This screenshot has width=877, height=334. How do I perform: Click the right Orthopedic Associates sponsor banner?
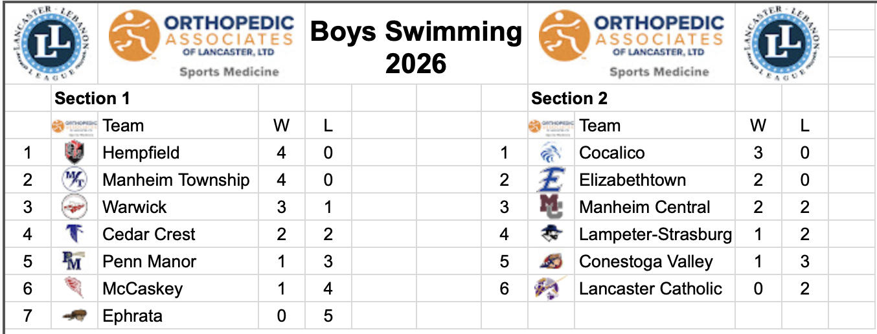632,43
